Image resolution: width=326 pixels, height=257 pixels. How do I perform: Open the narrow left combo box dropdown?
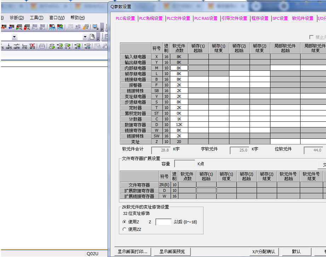pos(14,37)
